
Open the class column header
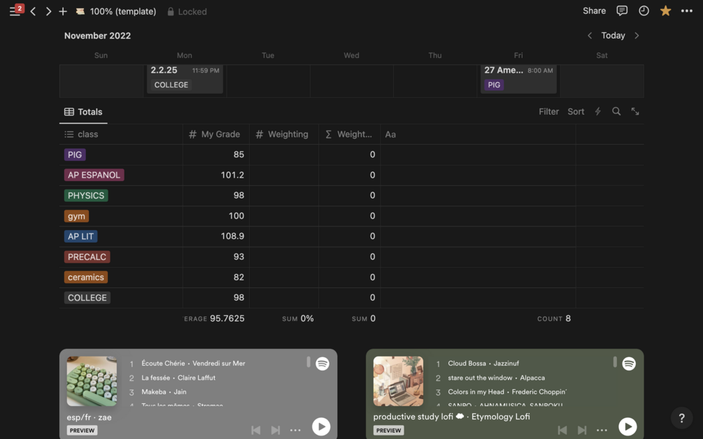[x=121, y=134]
